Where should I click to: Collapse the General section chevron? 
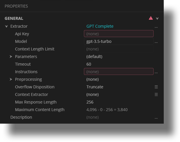157,18
